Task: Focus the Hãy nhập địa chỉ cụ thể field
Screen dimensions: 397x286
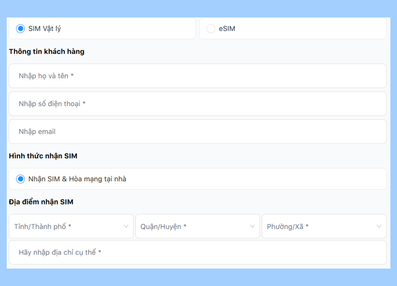Action: 198,252
